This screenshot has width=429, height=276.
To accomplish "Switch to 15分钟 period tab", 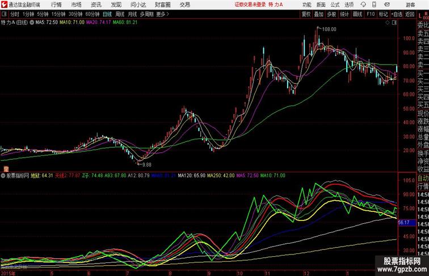I will (x=58, y=14).
